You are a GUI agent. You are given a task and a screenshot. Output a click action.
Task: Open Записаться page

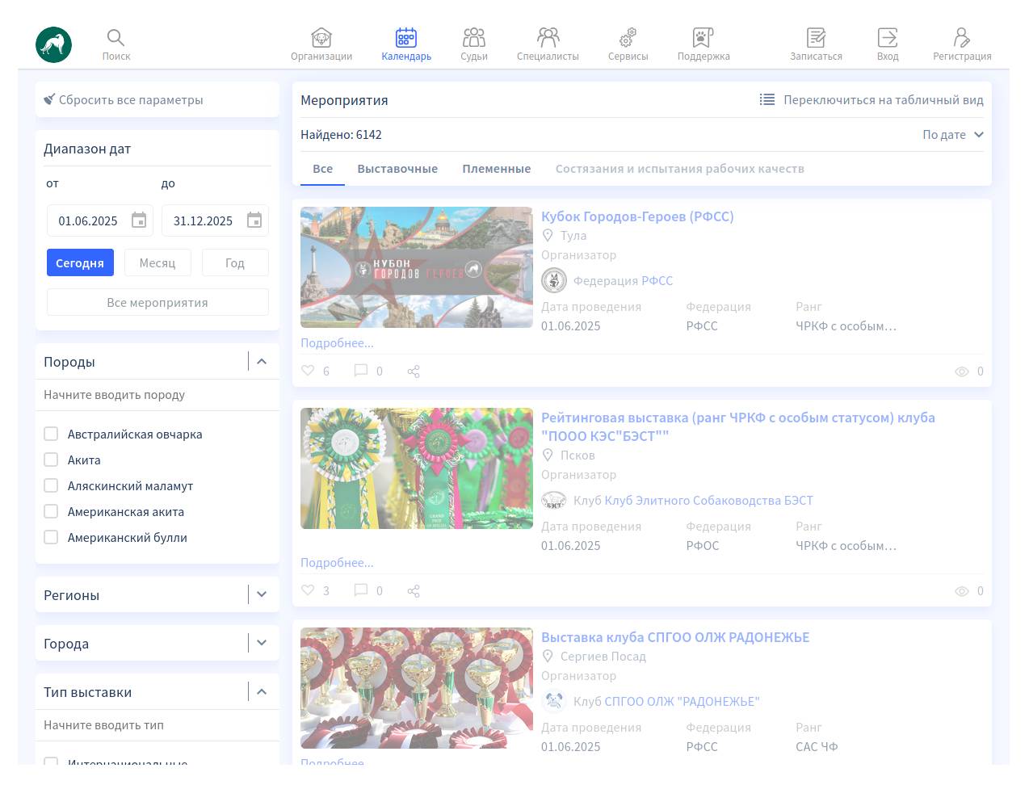(816, 44)
